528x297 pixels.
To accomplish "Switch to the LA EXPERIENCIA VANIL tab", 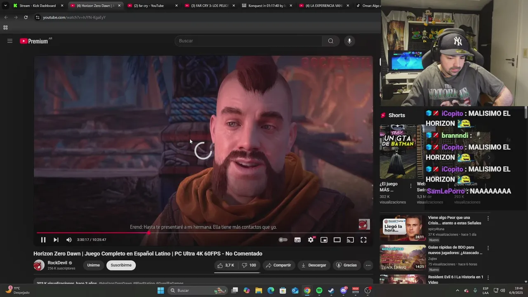I will 324,6.
